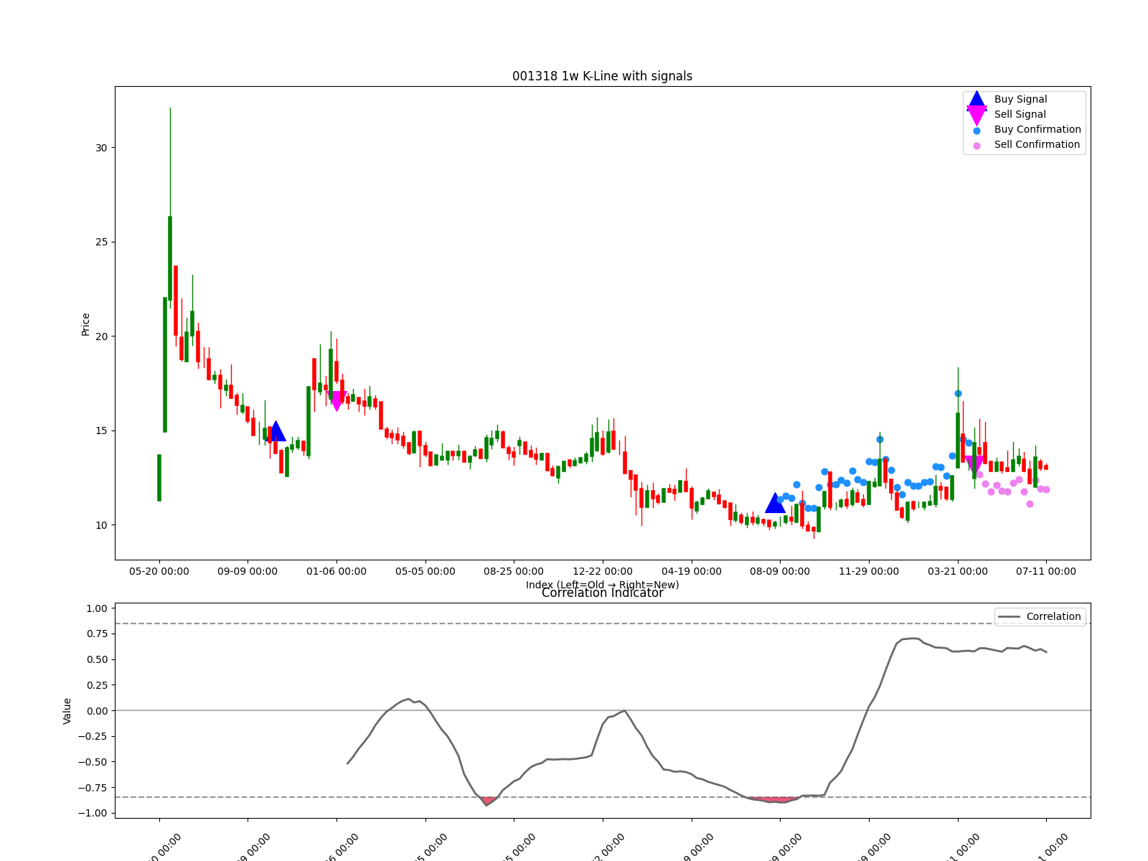Select the 'Sell Signal' legend label
The width and height of the screenshot is (1148, 861).
click(1020, 115)
